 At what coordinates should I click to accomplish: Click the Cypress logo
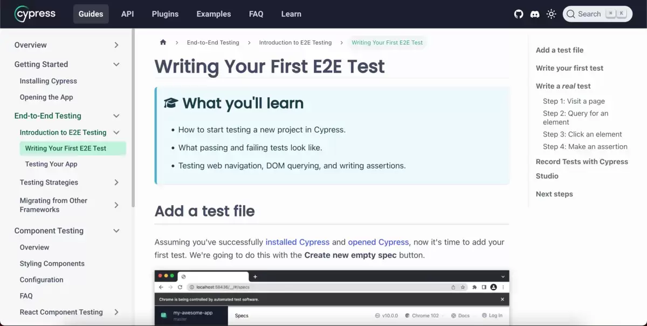(35, 14)
